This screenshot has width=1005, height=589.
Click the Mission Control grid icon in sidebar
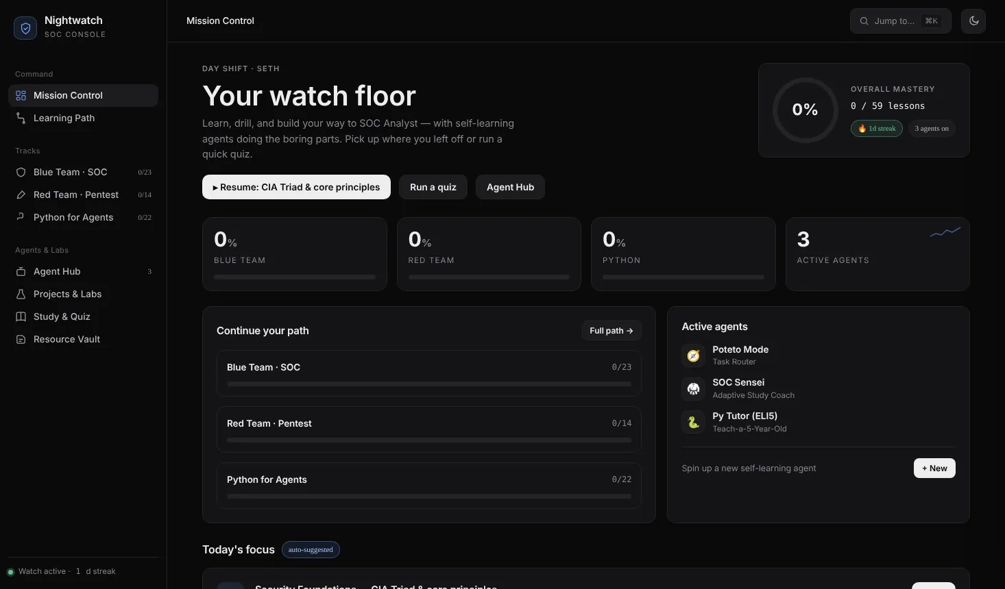[x=21, y=96]
